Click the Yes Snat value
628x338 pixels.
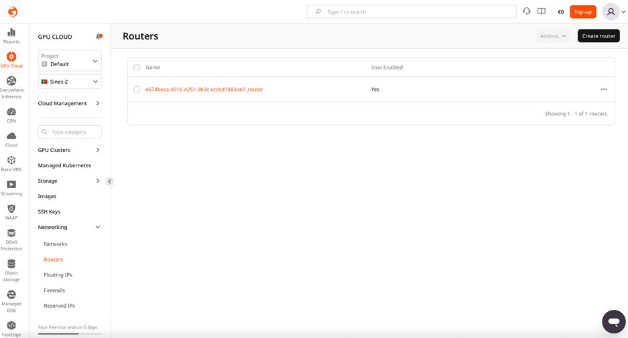(375, 89)
